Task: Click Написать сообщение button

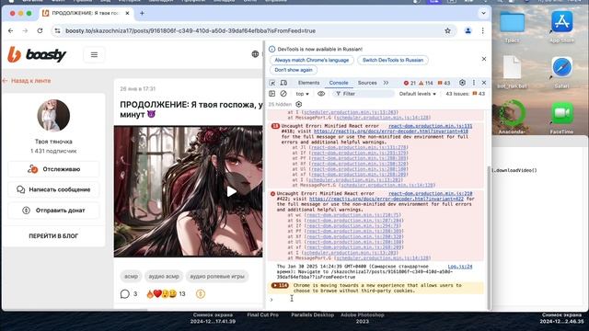Action: [x=53, y=189]
